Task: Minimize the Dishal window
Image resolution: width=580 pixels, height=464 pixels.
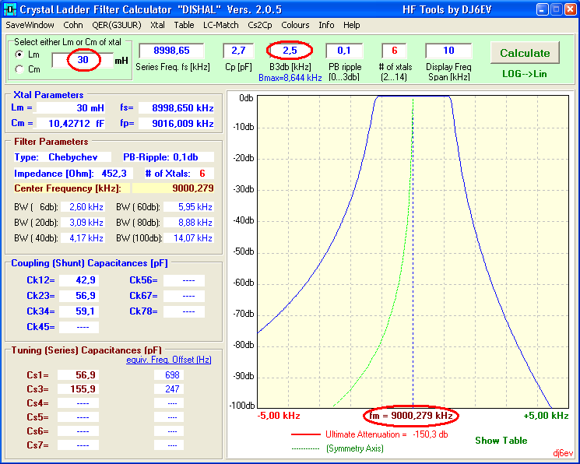Action: tap(543, 9)
